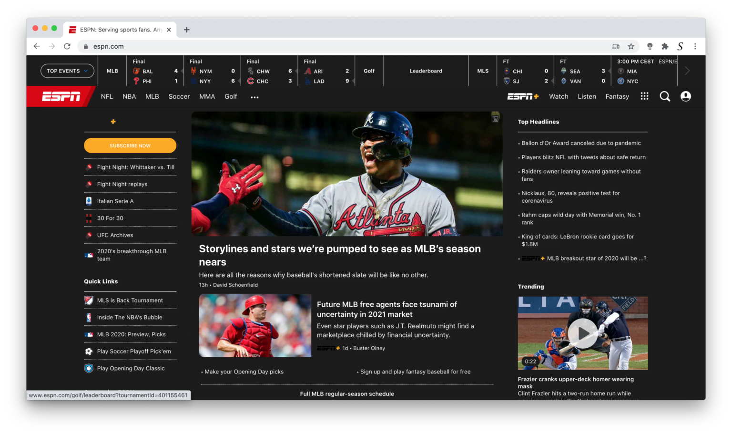Open the Top Events dropdown

point(67,71)
